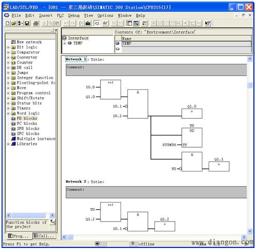This screenshot has width=256, height=249.
Task: Click the program editor scroll-down arrow
Action: coord(250,231)
